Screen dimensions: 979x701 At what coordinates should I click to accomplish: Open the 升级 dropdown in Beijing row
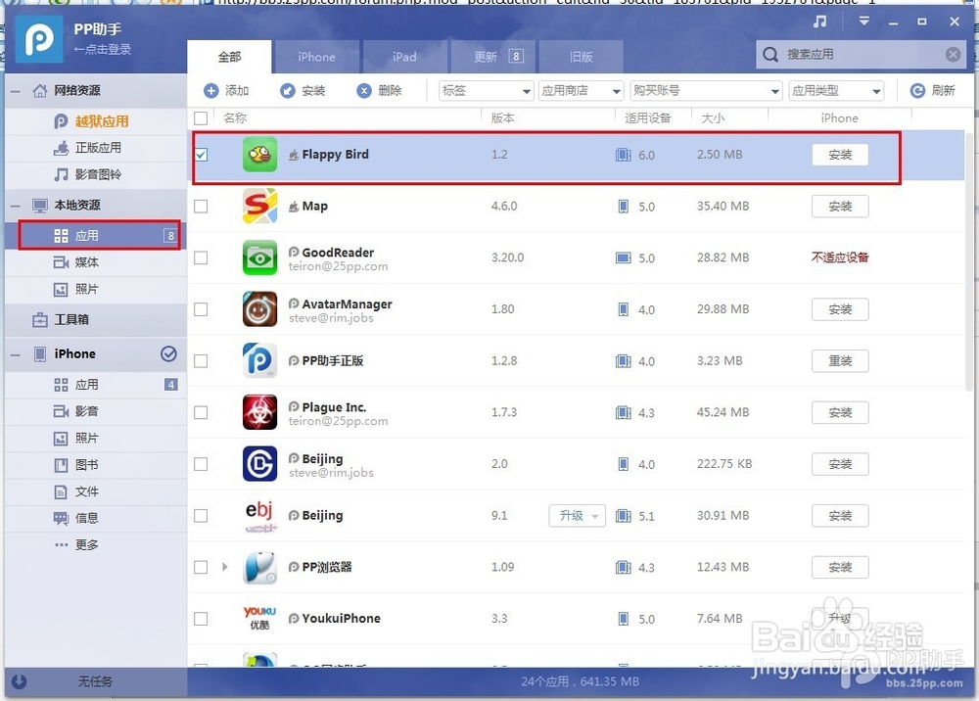577,516
